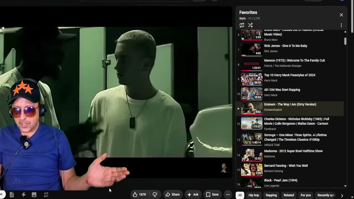Open the 18:04 Start Rapping thumbnail

pos(252,94)
